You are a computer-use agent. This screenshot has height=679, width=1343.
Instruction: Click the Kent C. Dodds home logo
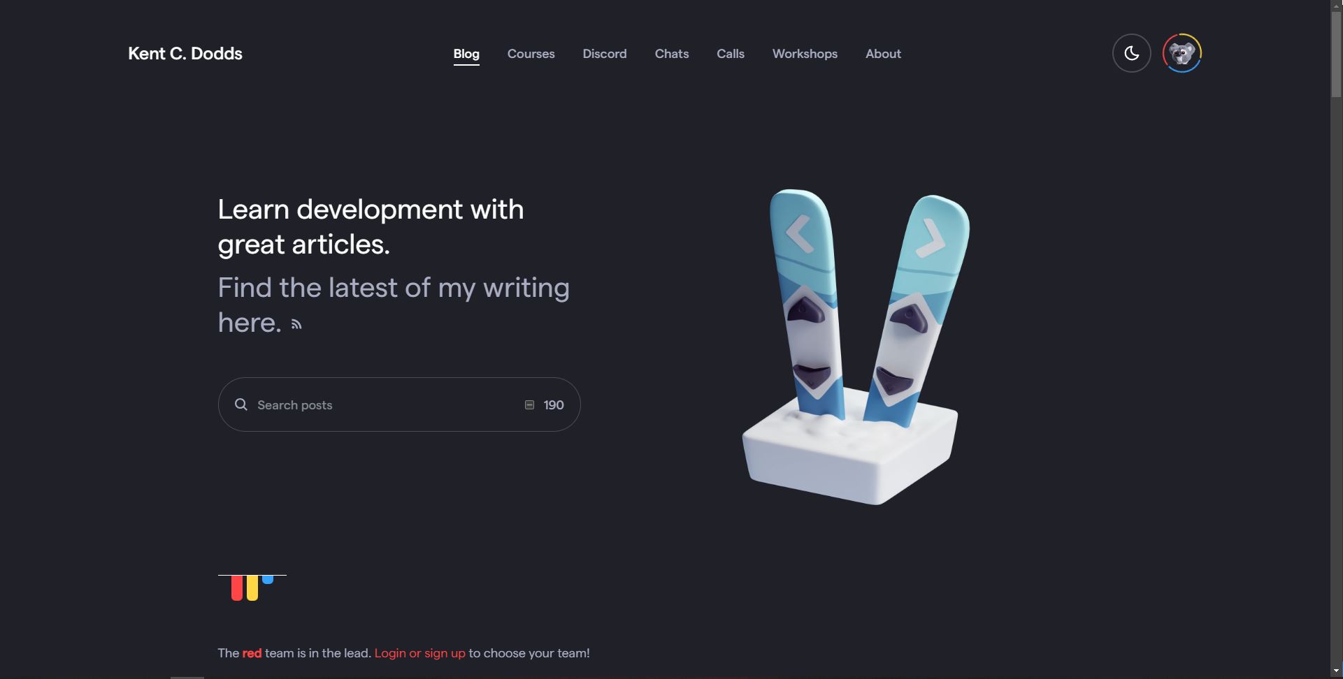[x=185, y=54]
